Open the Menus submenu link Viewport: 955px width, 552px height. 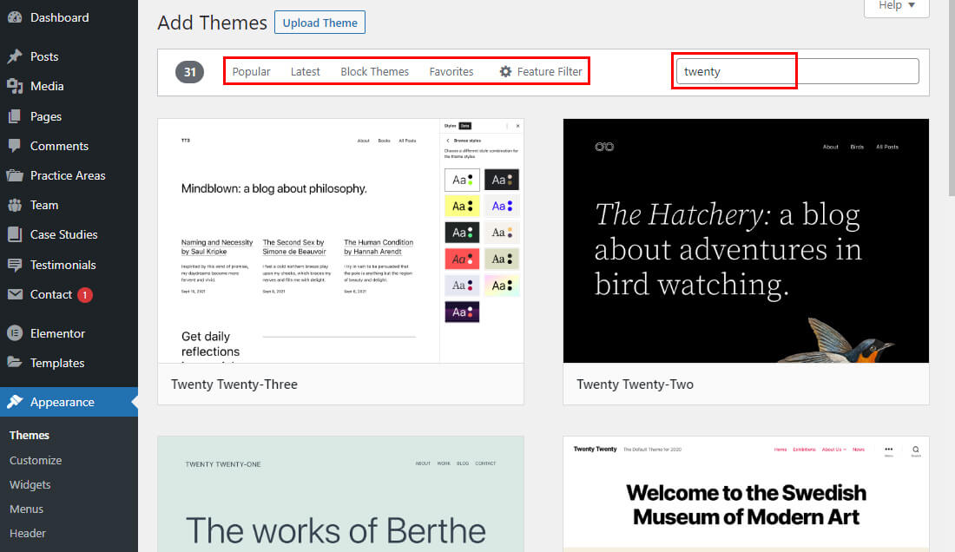click(26, 509)
